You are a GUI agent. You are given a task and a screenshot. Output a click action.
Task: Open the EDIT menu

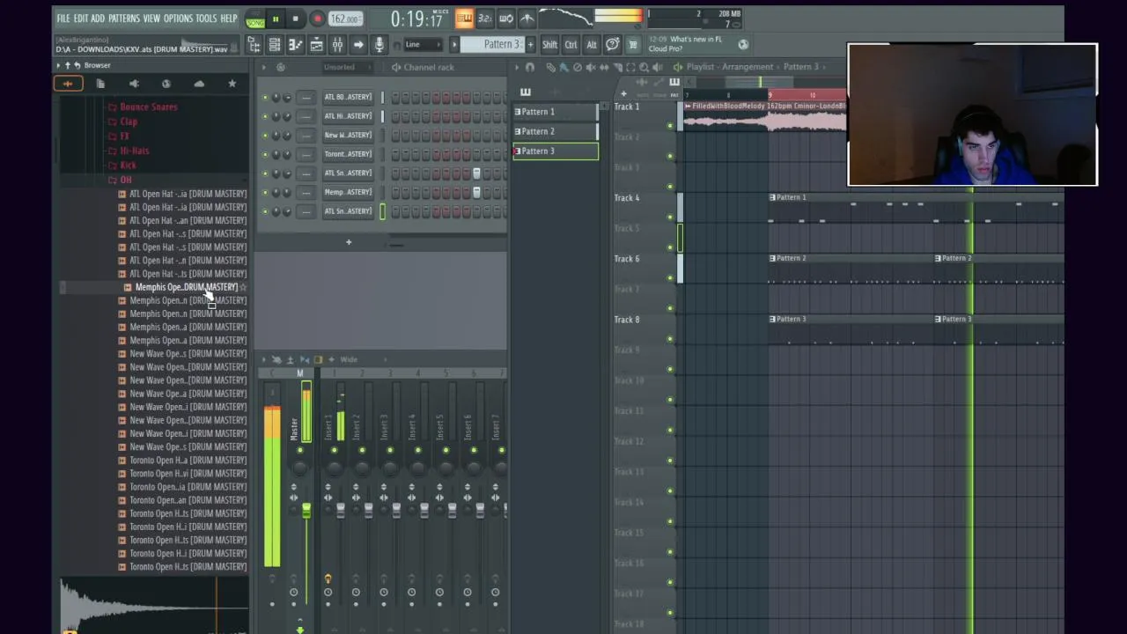click(81, 18)
